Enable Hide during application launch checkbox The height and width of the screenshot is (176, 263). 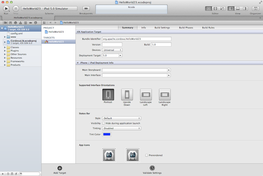[x=104, y=123]
